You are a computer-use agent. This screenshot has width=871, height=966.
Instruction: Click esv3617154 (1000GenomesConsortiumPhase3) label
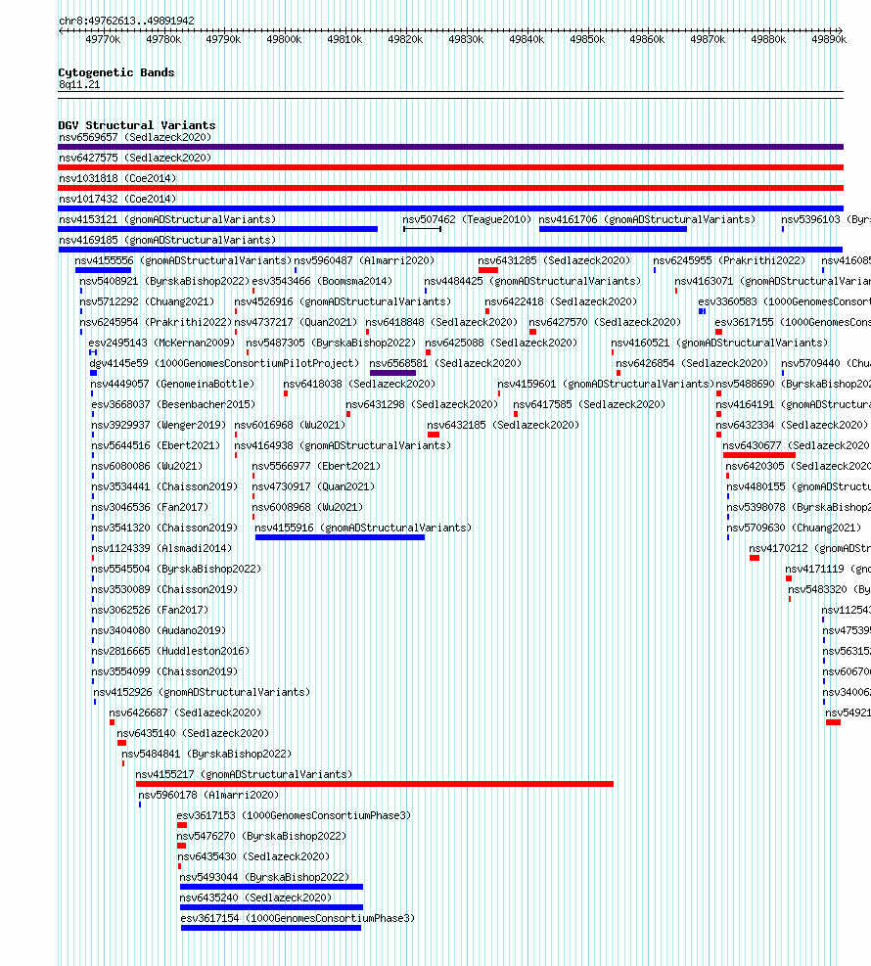(x=298, y=918)
